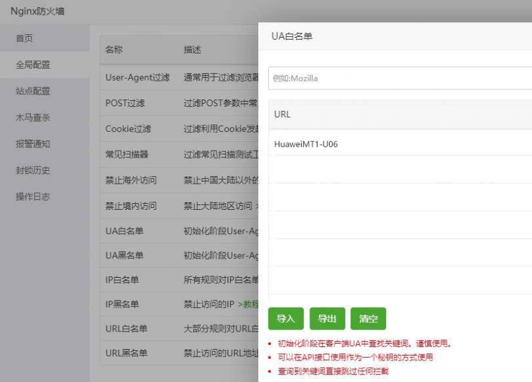
Task: Click the User-Agent过滤 row name
Action: [x=137, y=77]
